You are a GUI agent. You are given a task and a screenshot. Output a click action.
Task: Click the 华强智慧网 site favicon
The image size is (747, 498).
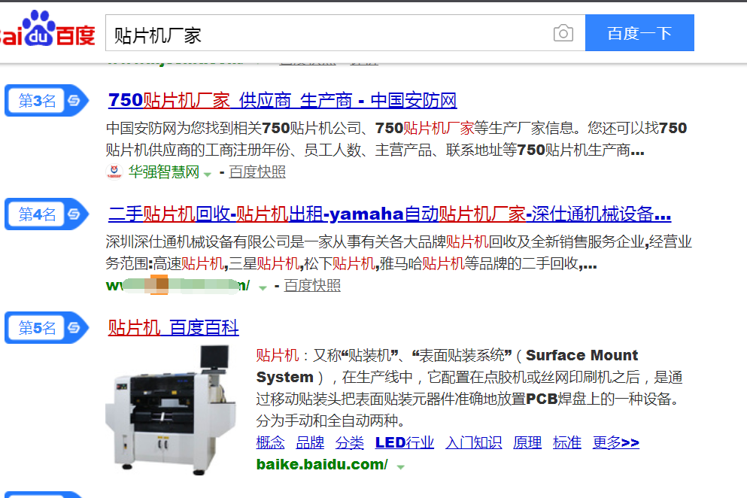(114, 171)
